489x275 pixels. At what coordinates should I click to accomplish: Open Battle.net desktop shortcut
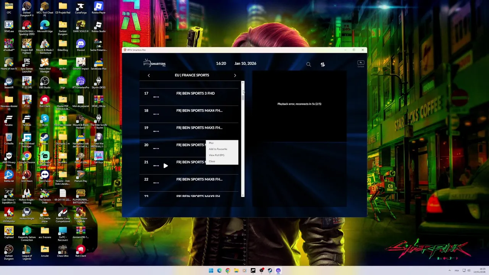pos(9,176)
